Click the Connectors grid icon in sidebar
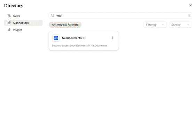 9,23
